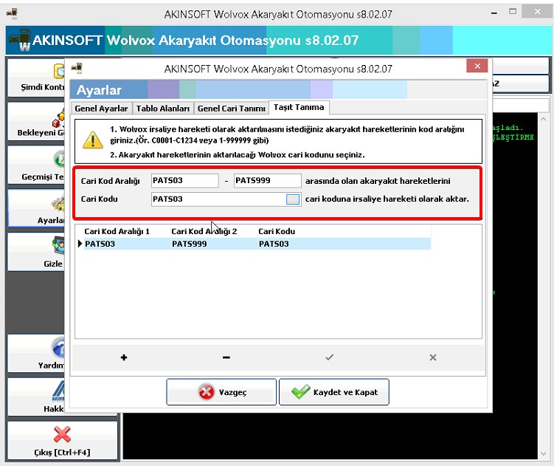Switch to the Genel Ayarlar tab
This screenshot has height=466, width=554.
coord(101,109)
